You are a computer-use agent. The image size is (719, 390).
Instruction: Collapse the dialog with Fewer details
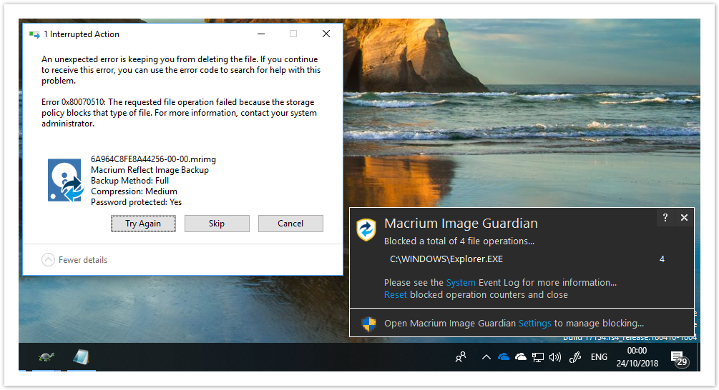coord(74,260)
